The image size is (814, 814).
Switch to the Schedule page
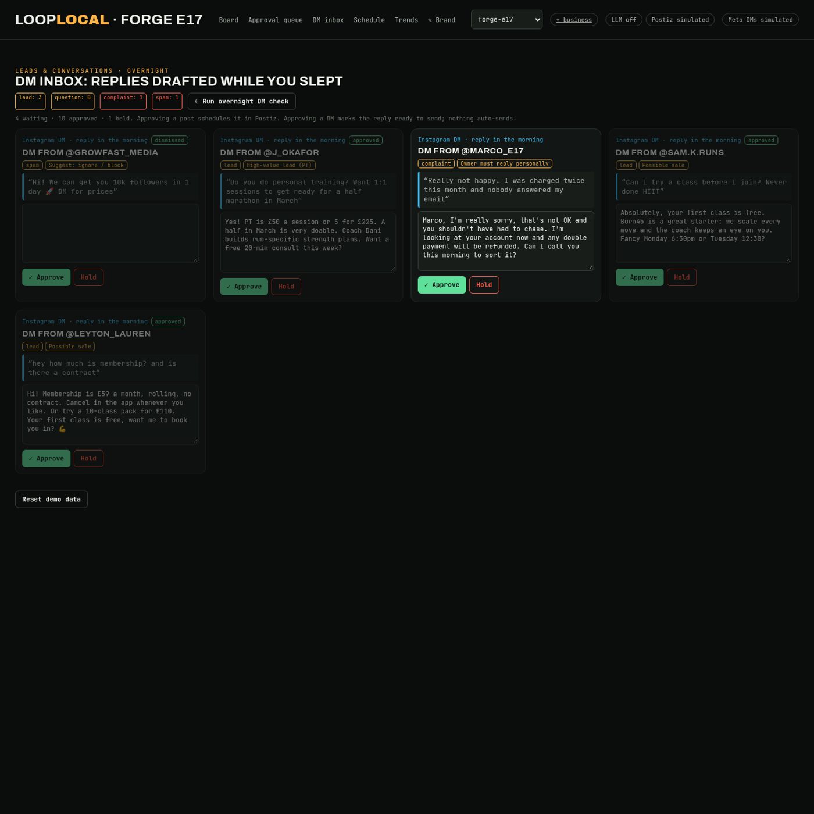(369, 20)
